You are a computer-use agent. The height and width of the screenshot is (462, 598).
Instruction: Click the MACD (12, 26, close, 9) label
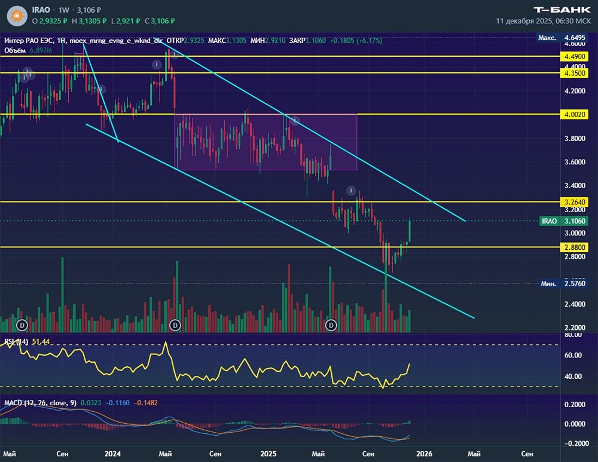[x=40, y=403]
